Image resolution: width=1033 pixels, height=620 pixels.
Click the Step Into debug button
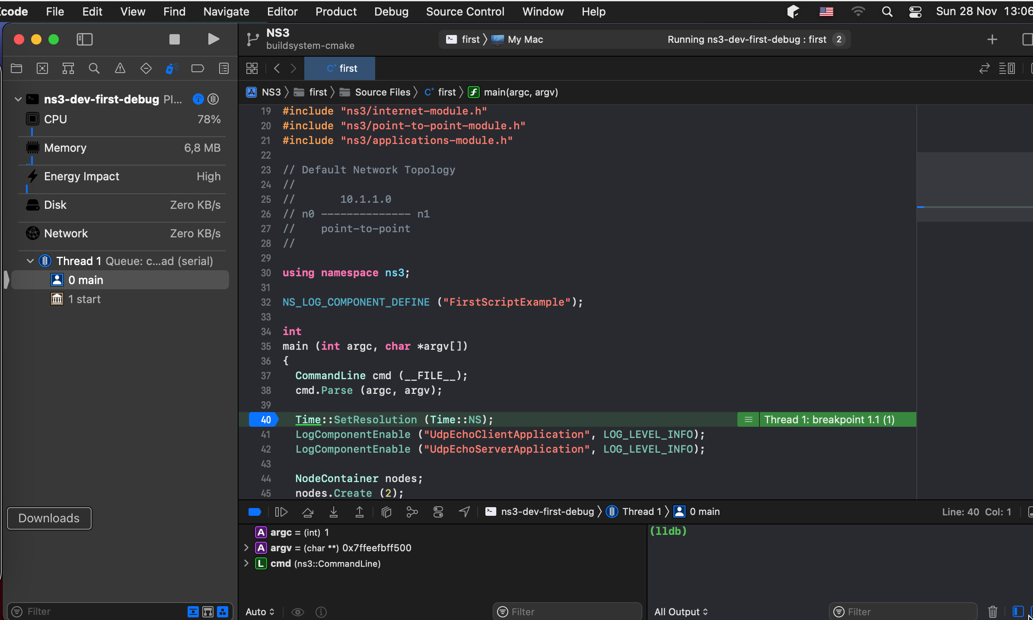(333, 512)
